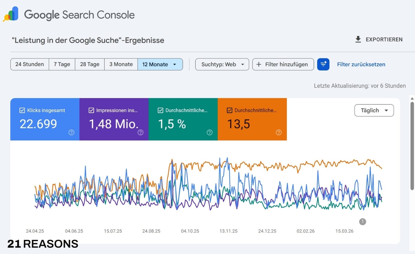Click the 04.06.25 axis date label

[74, 231]
